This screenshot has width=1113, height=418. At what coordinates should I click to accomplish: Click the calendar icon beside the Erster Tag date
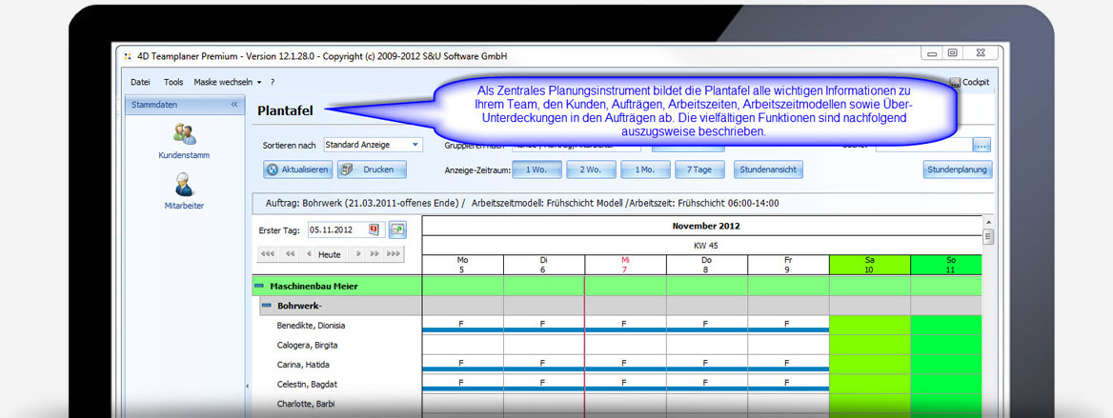coord(374,229)
